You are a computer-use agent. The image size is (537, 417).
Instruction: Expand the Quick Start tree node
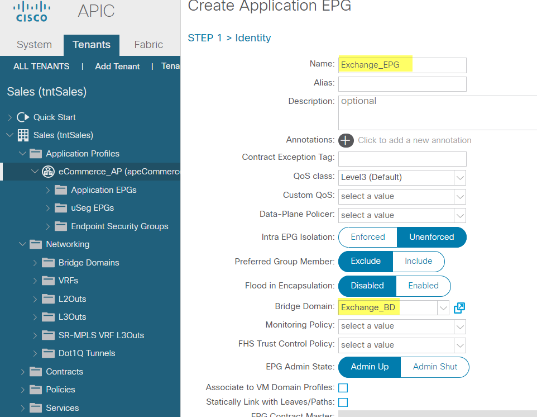[10, 117]
